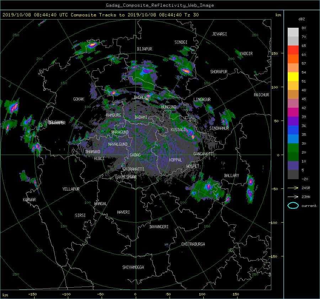The image size is (320, 299).
Task: Click the LAXMESHWAR city label
Action: (x=126, y=177)
